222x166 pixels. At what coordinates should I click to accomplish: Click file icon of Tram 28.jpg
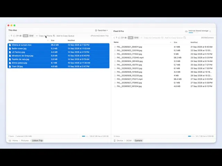click(10, 66)
